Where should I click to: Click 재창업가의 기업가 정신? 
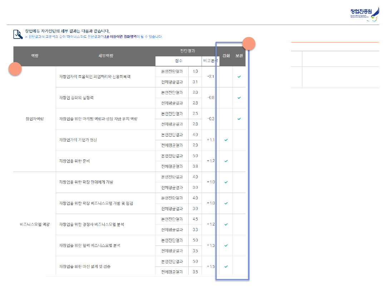pos(78,140)
